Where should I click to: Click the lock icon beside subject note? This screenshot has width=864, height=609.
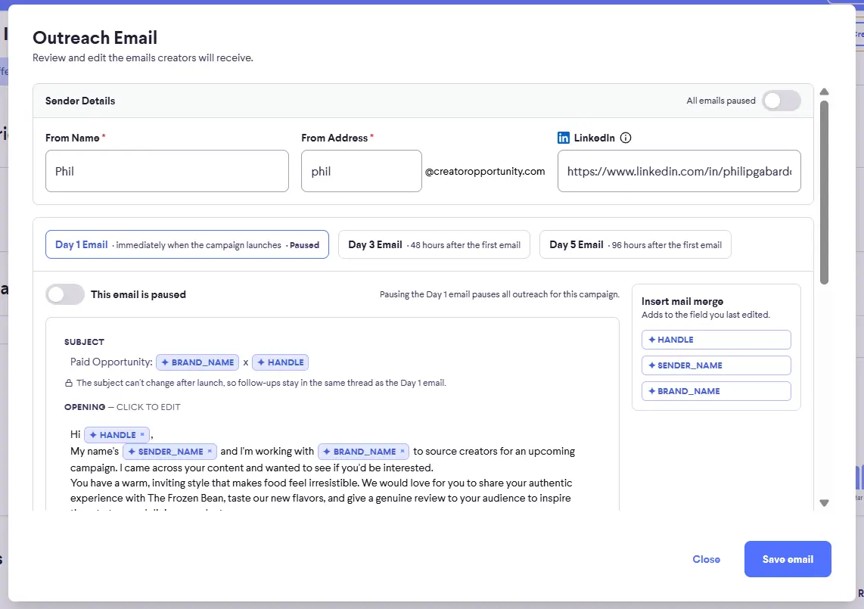coord(69,383)
